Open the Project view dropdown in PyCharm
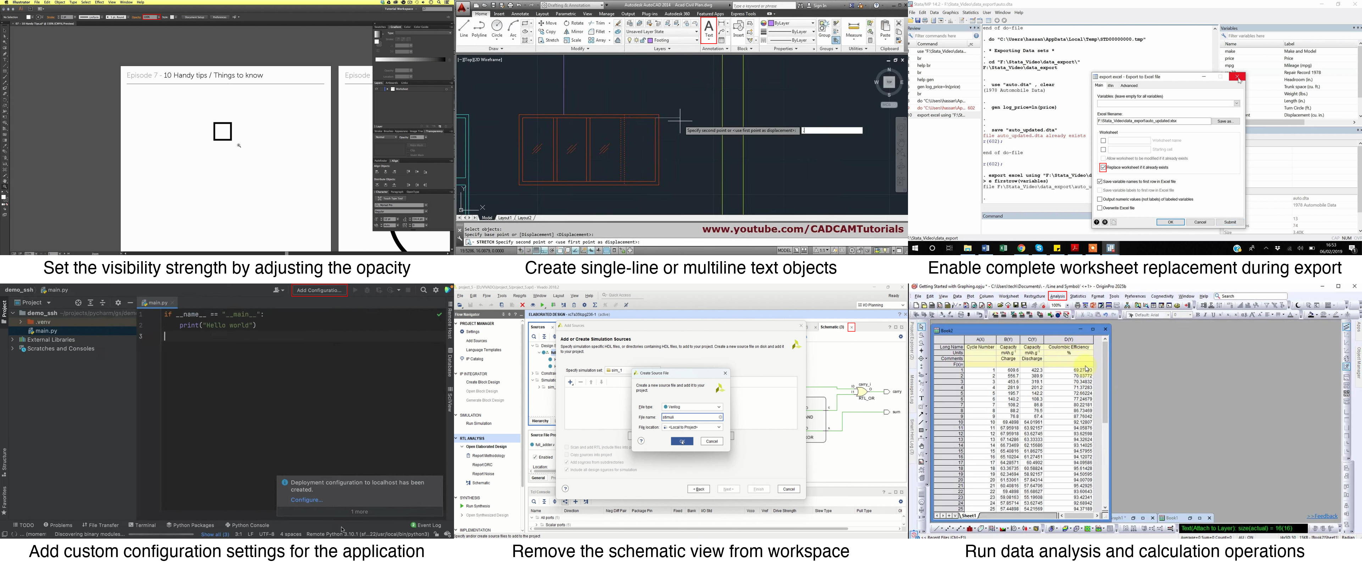1362x567 pixels. 33,303
